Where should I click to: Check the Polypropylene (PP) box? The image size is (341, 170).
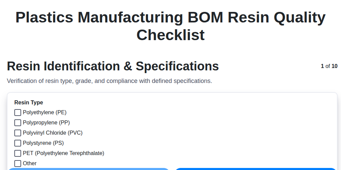(x=18, y=123)
